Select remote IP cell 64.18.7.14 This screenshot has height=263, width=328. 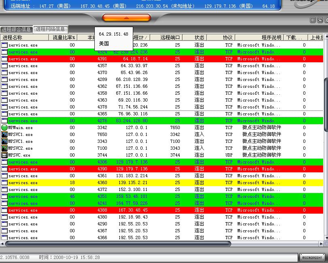click(135, 59)
